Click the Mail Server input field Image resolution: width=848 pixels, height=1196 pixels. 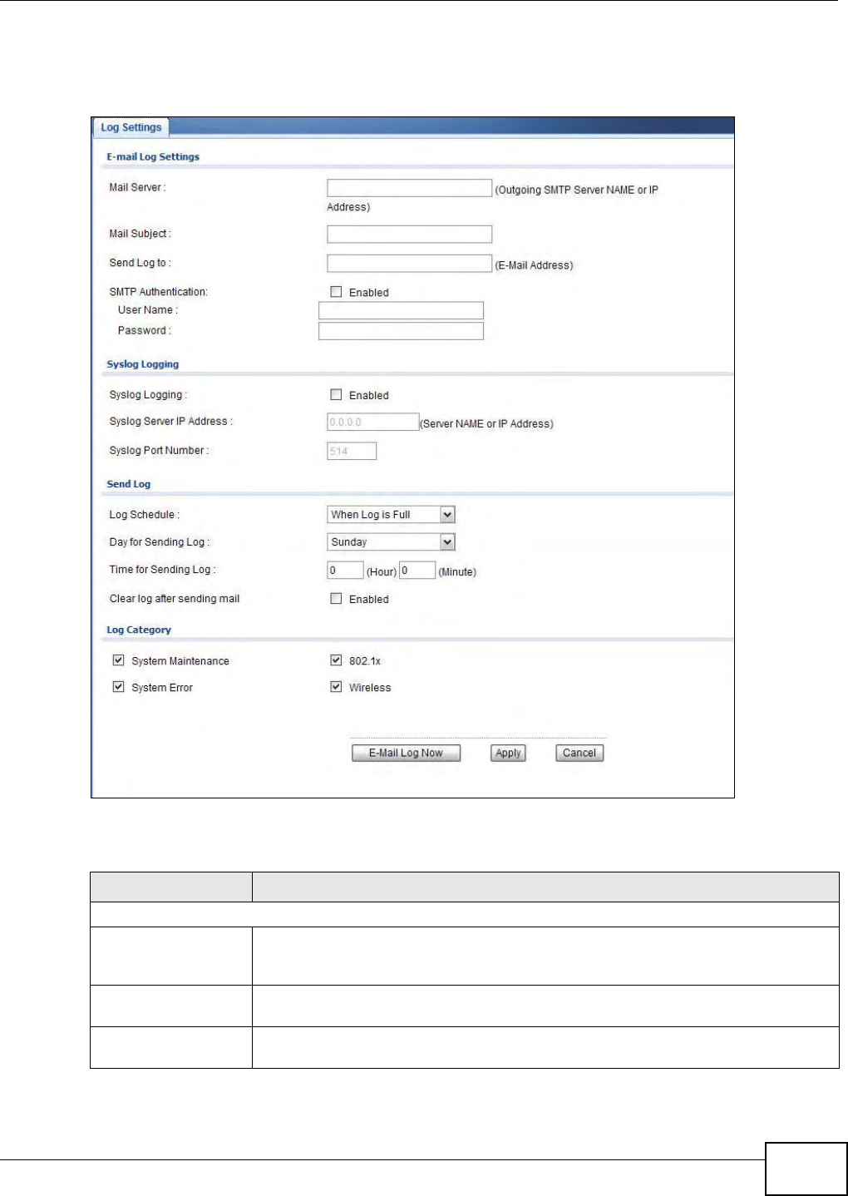409,188
